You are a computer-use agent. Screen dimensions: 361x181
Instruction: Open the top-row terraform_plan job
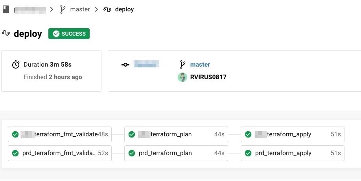pyautogui.click(x=176, y=134)
